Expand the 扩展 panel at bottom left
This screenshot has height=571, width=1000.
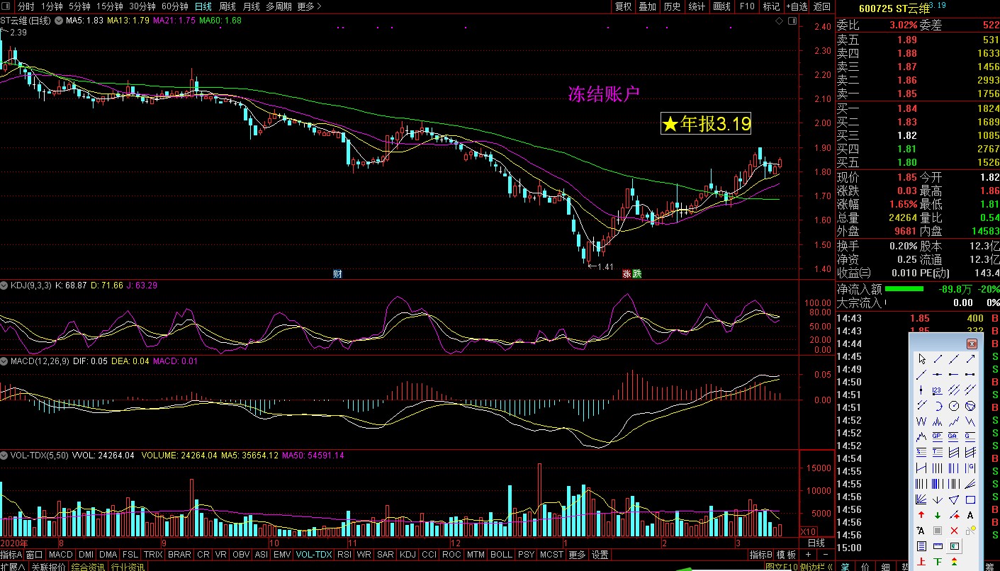pos(12,567)
